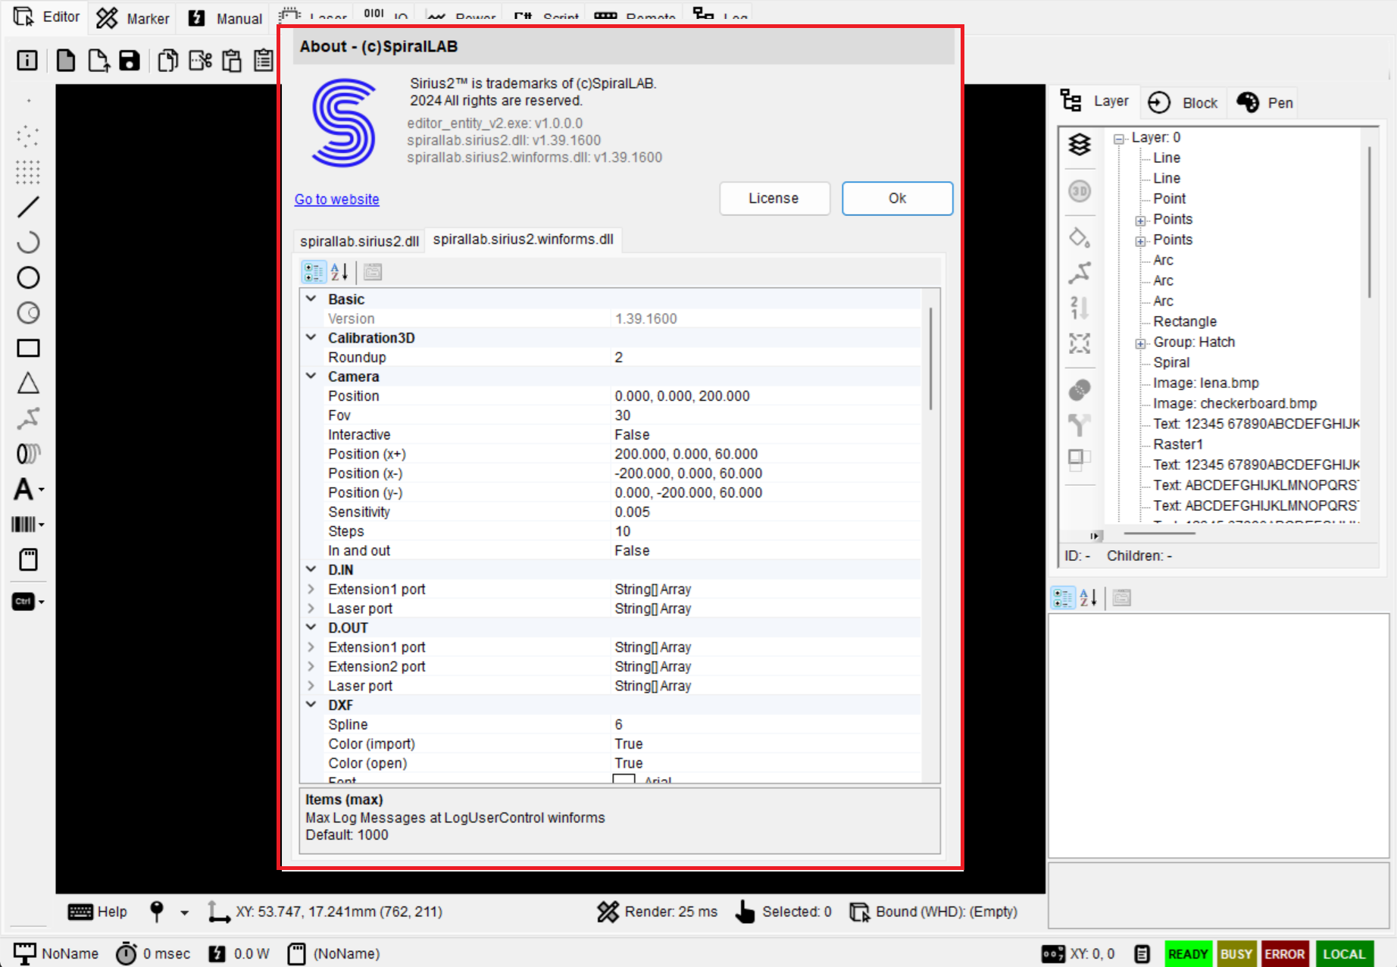Click the Layers stack icon
The height and width of the screenshot is (967, 1397).
(1080, 144)
